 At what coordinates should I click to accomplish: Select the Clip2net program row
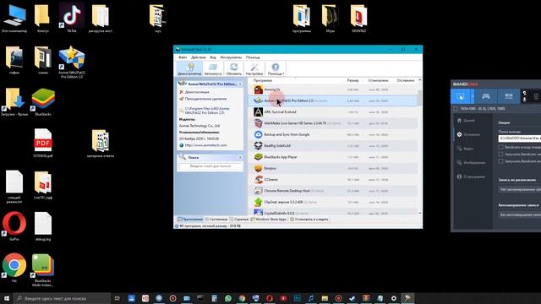[x=333, y=202]
